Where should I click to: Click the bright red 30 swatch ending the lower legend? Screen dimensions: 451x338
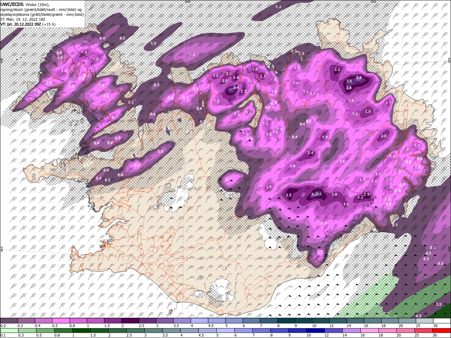point(442,331)
